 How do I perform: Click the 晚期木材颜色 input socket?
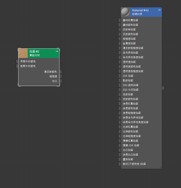pos(17,66)
